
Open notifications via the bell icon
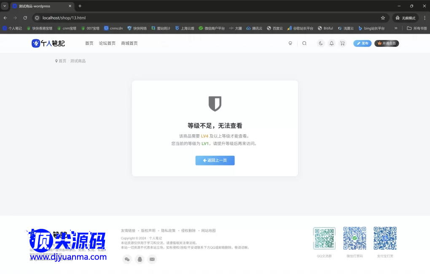332,43
